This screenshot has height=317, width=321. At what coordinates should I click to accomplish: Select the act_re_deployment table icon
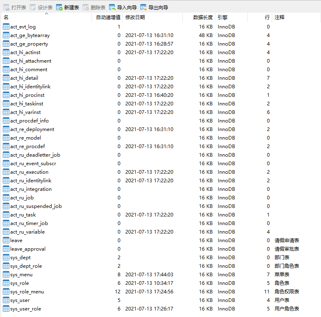pos(6,129)
